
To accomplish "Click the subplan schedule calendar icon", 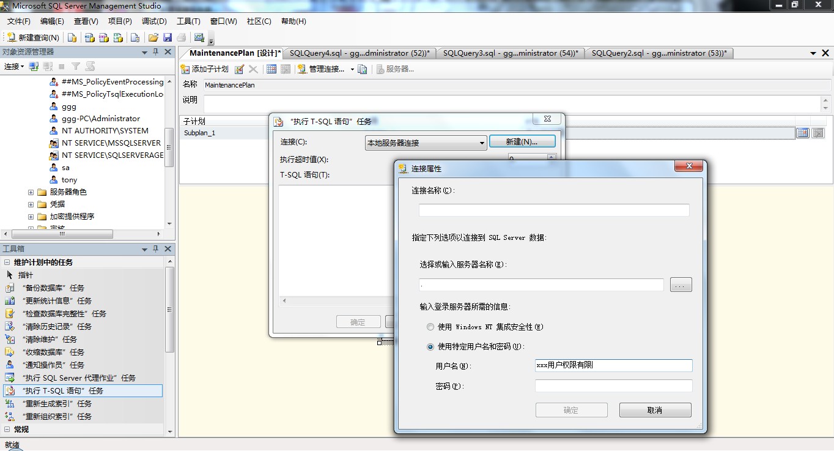I will tap(271, 69).
